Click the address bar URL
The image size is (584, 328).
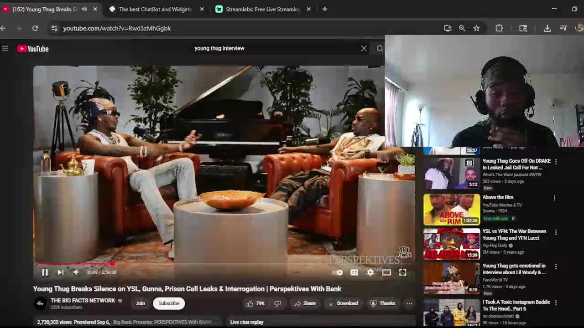[x=117, y=28]
